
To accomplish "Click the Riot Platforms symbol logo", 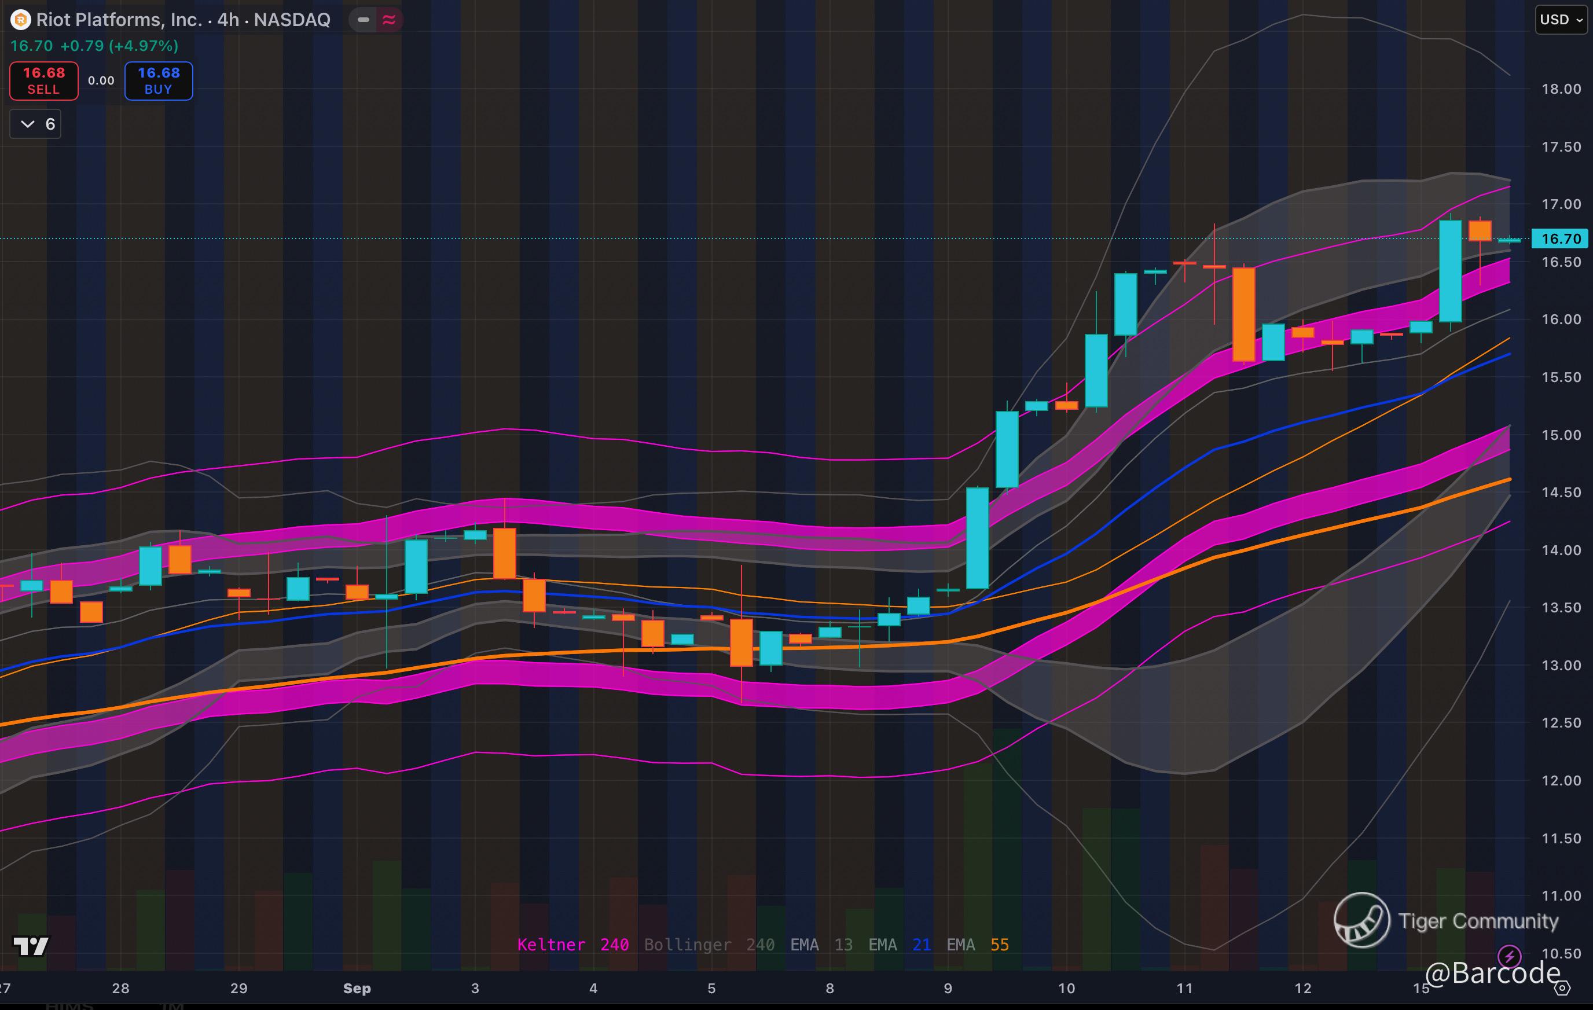I will pyautogui.click(x=20, y=20).
